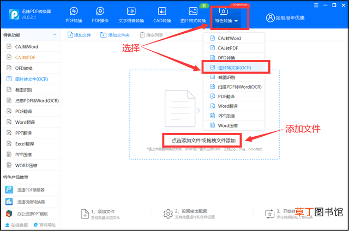Switch to 文字语音转换 tab
Screen dimensions: 349x231
coord(131,15)
